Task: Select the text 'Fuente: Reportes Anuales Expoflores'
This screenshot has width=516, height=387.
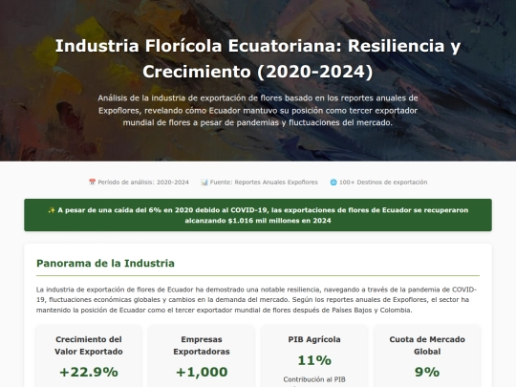Action: [264, 182]
